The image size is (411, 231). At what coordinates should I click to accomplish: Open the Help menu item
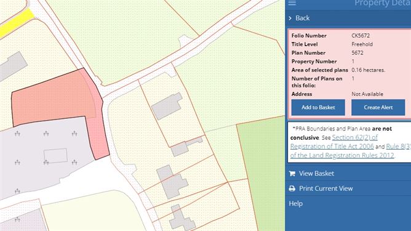coord(296,203)
